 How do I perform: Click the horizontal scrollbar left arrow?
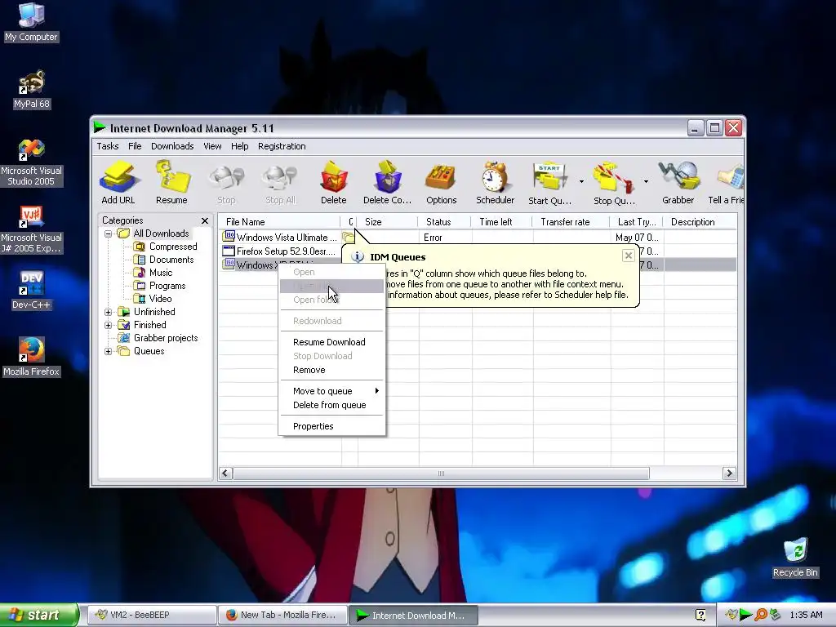(x=225, y=474)
